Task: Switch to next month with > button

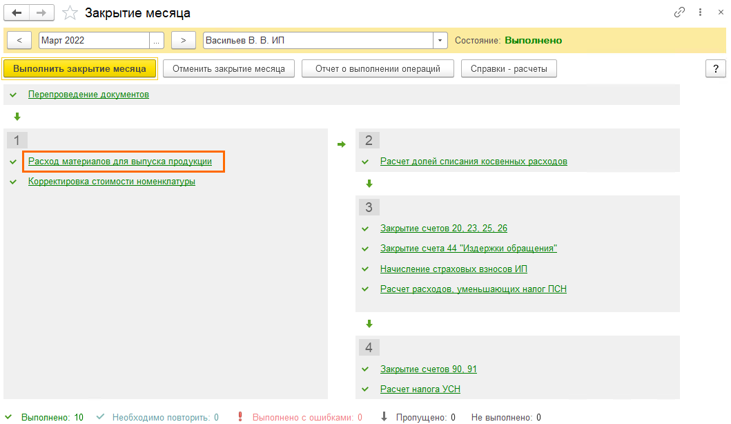Action: (x=183, y=41)
